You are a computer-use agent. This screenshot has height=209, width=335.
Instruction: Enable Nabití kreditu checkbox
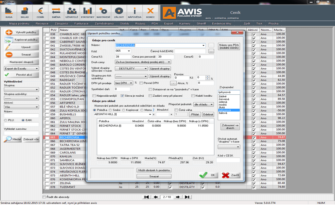coord(193,96)
